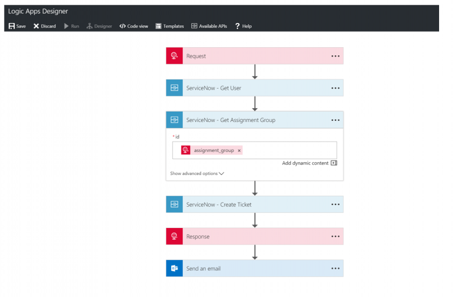461x297 pixels.
Task: Open the Get Assignment Group ellipsis menu
Action: click(x=335, y=120)
